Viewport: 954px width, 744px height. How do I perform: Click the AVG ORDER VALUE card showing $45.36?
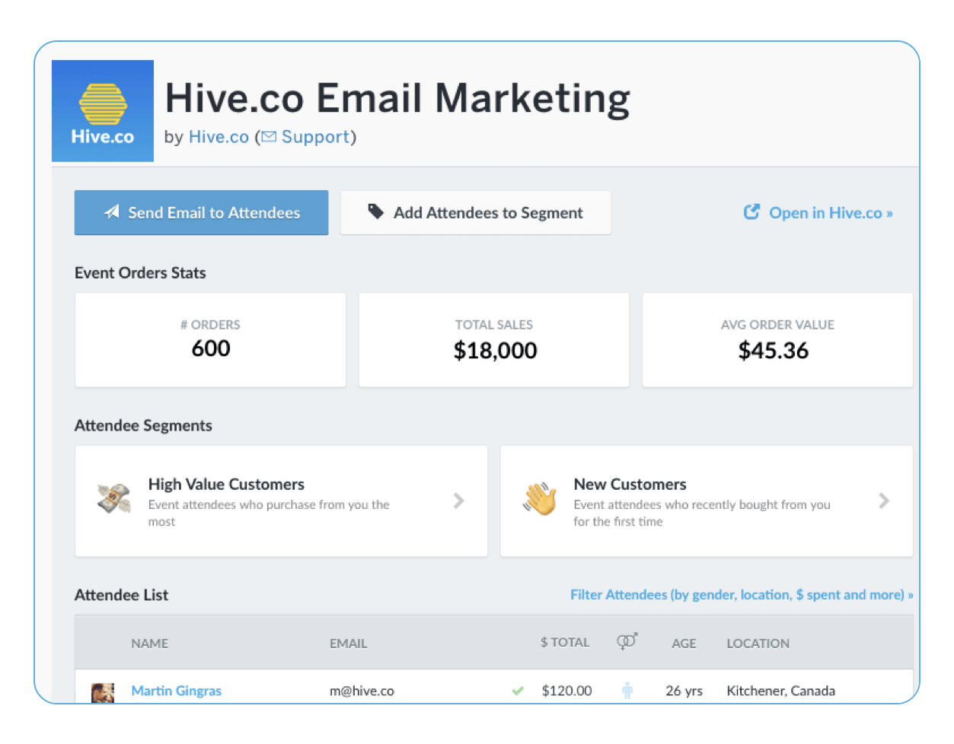tap(777, 340)
